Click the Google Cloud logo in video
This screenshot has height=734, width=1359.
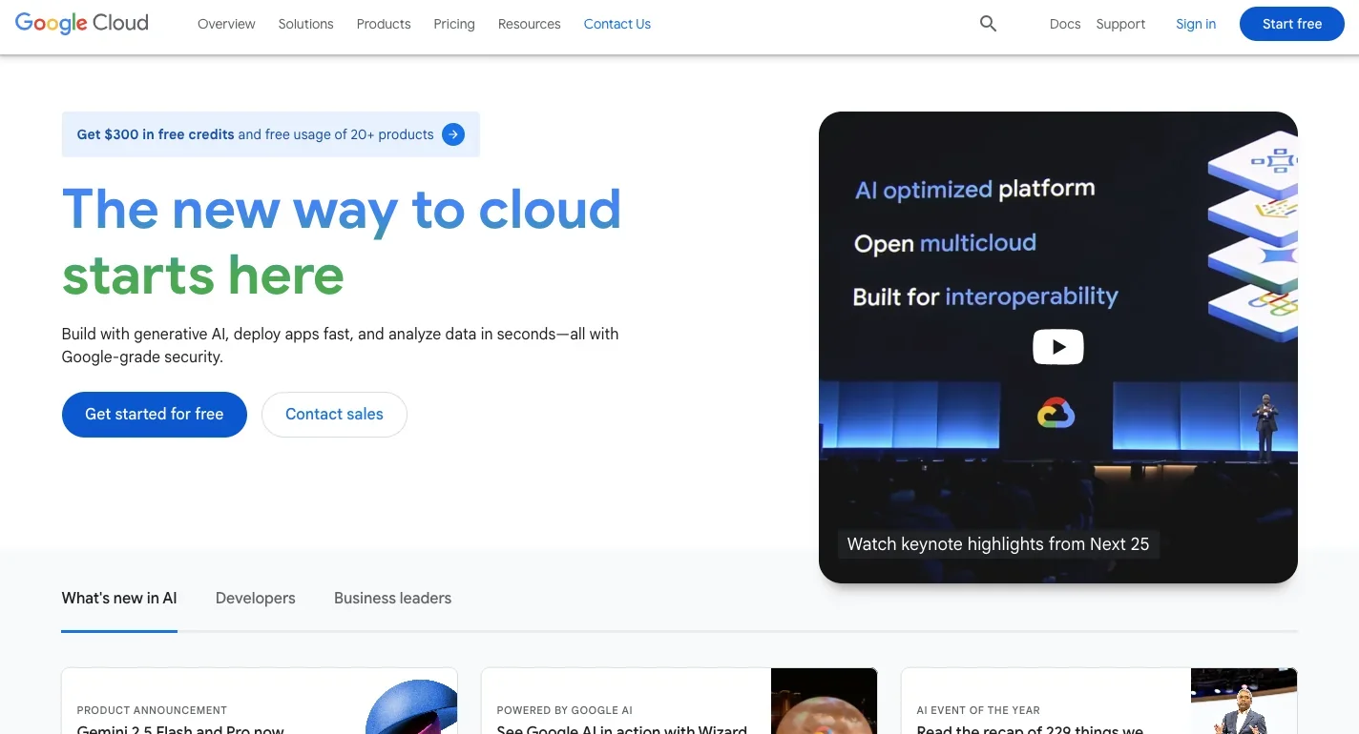click(1056, 414)
